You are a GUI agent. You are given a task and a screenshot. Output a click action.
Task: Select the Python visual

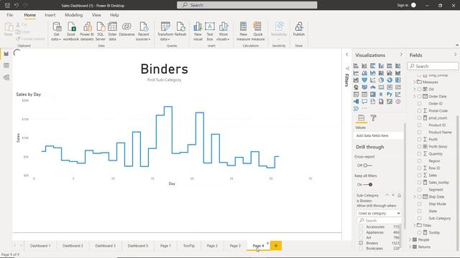tap(390, 94)
